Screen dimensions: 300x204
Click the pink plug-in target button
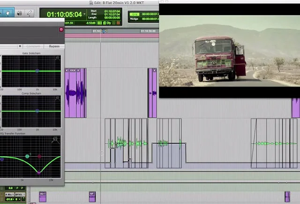(61, 29)
